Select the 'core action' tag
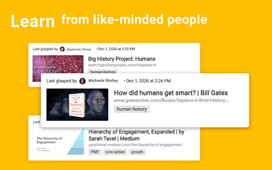The width and height of the screenshot is (272, 170). point(115,152)
